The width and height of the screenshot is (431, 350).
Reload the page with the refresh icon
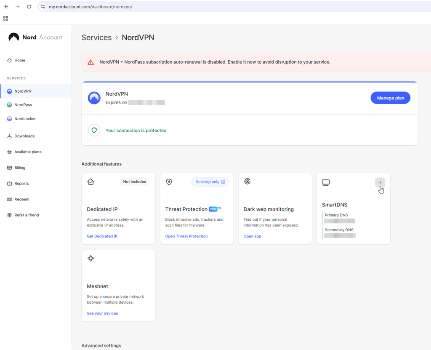[29, 7]
